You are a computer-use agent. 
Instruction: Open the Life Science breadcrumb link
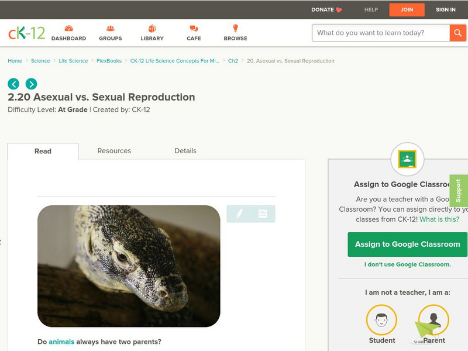coord(73,61)
